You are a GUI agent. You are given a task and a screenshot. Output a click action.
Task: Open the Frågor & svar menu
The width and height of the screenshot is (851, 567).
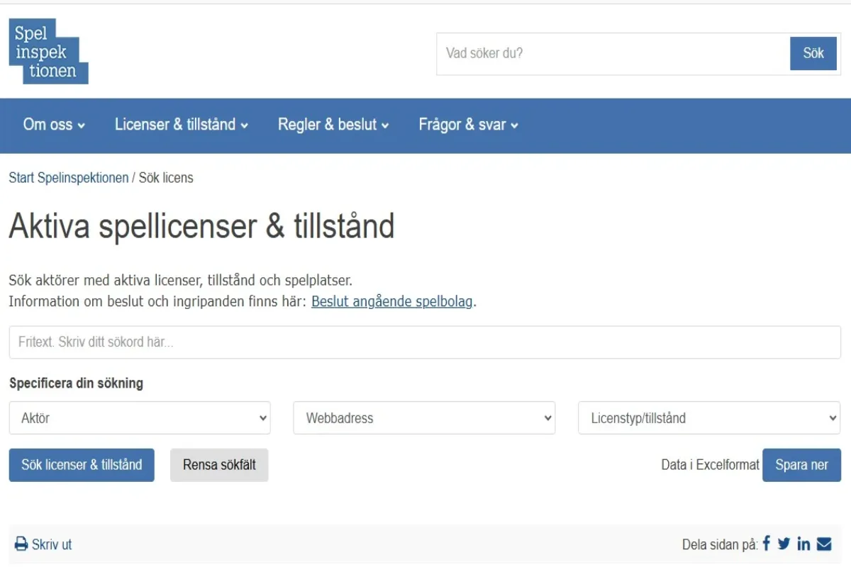469,125
